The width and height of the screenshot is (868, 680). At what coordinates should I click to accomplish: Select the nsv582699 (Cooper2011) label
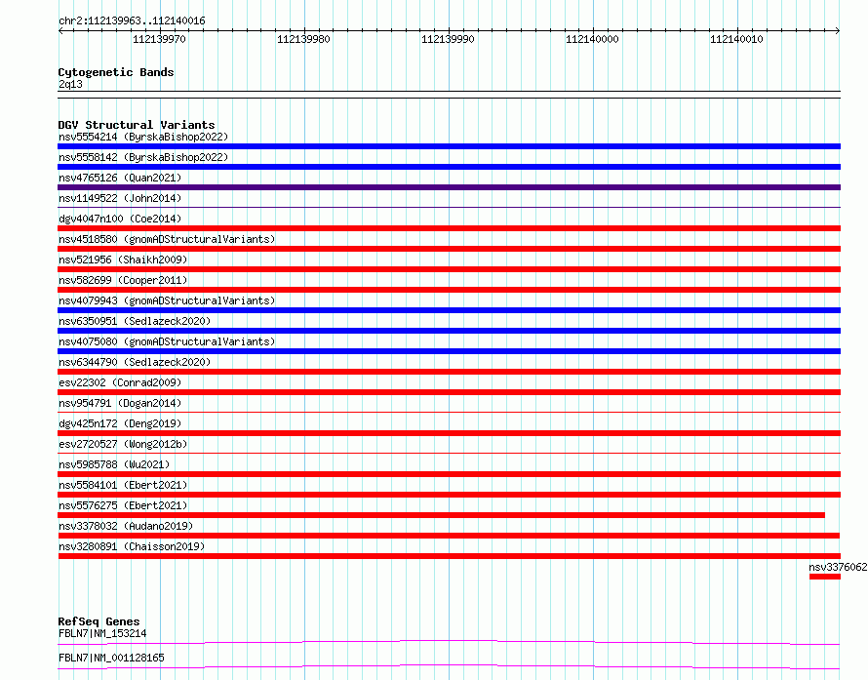tap(123, 280)
